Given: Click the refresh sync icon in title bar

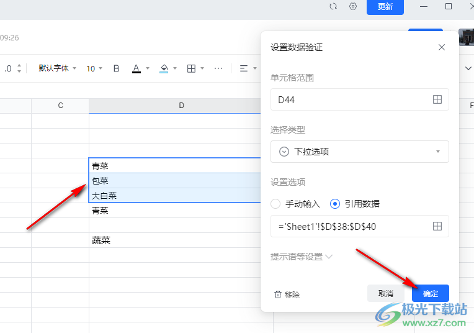Looking at the screenshot, I should coord(333,6).
